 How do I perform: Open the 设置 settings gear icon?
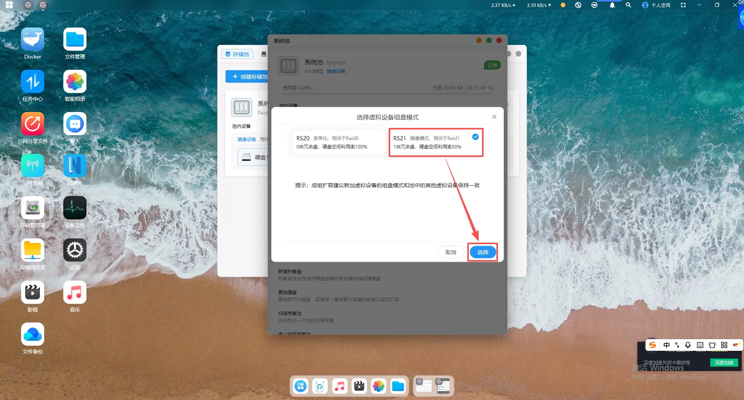[75, 250]
